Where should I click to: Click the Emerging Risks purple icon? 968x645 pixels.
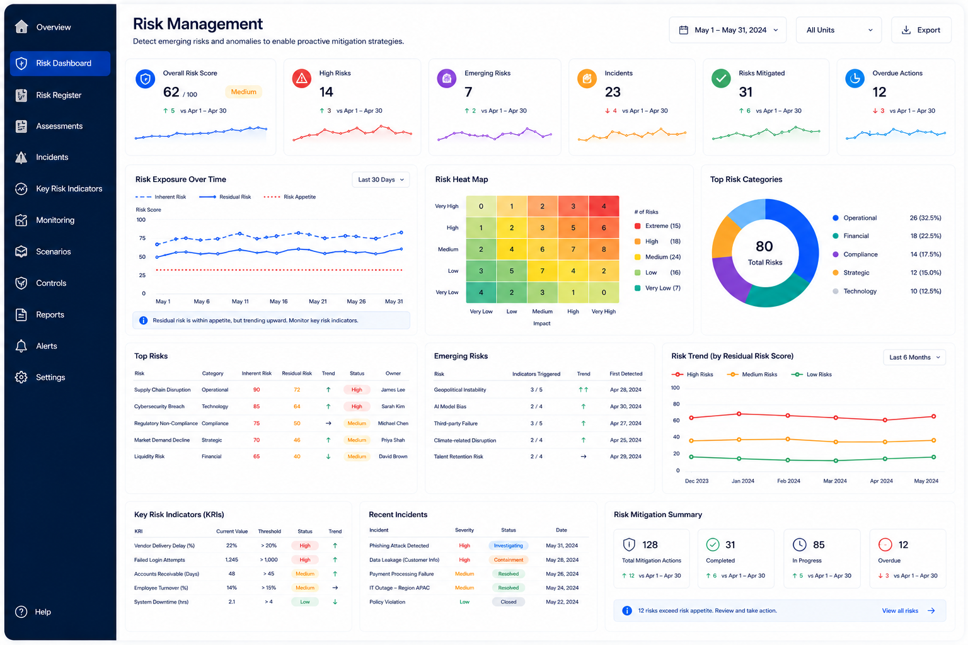click(447, 79)
